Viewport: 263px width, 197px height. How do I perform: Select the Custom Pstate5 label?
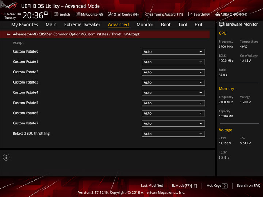pyautogui.click(x=26, y=103)
